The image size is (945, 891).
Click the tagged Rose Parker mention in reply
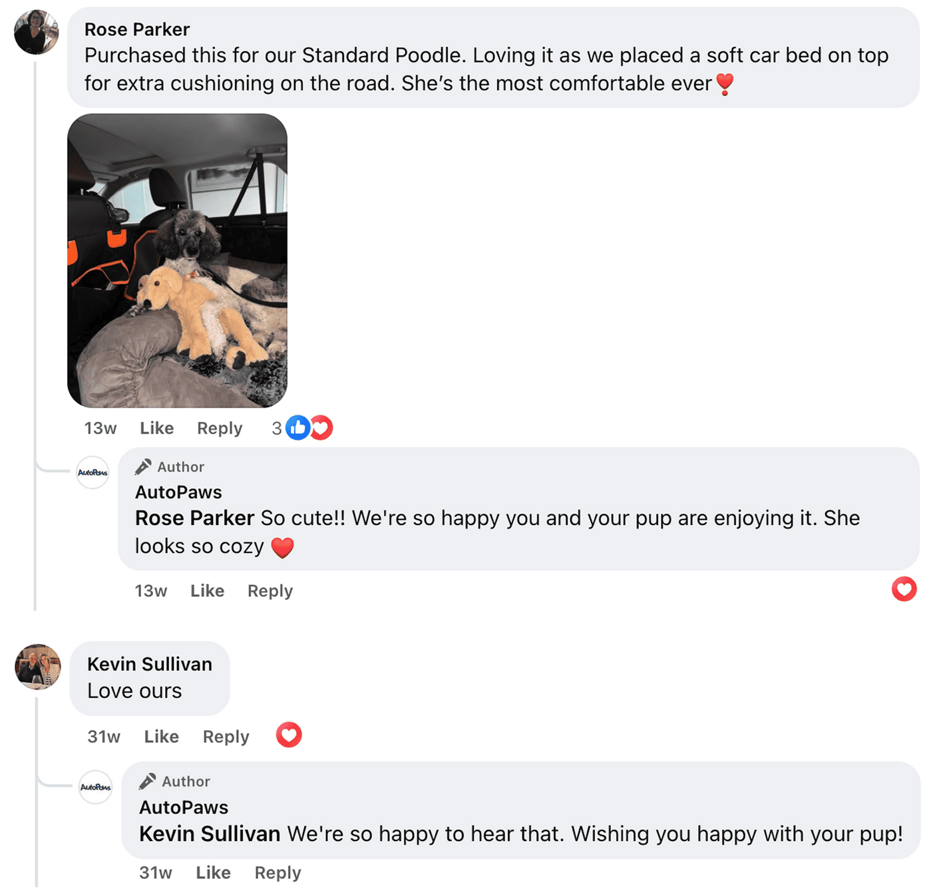(x=194, y=518)
